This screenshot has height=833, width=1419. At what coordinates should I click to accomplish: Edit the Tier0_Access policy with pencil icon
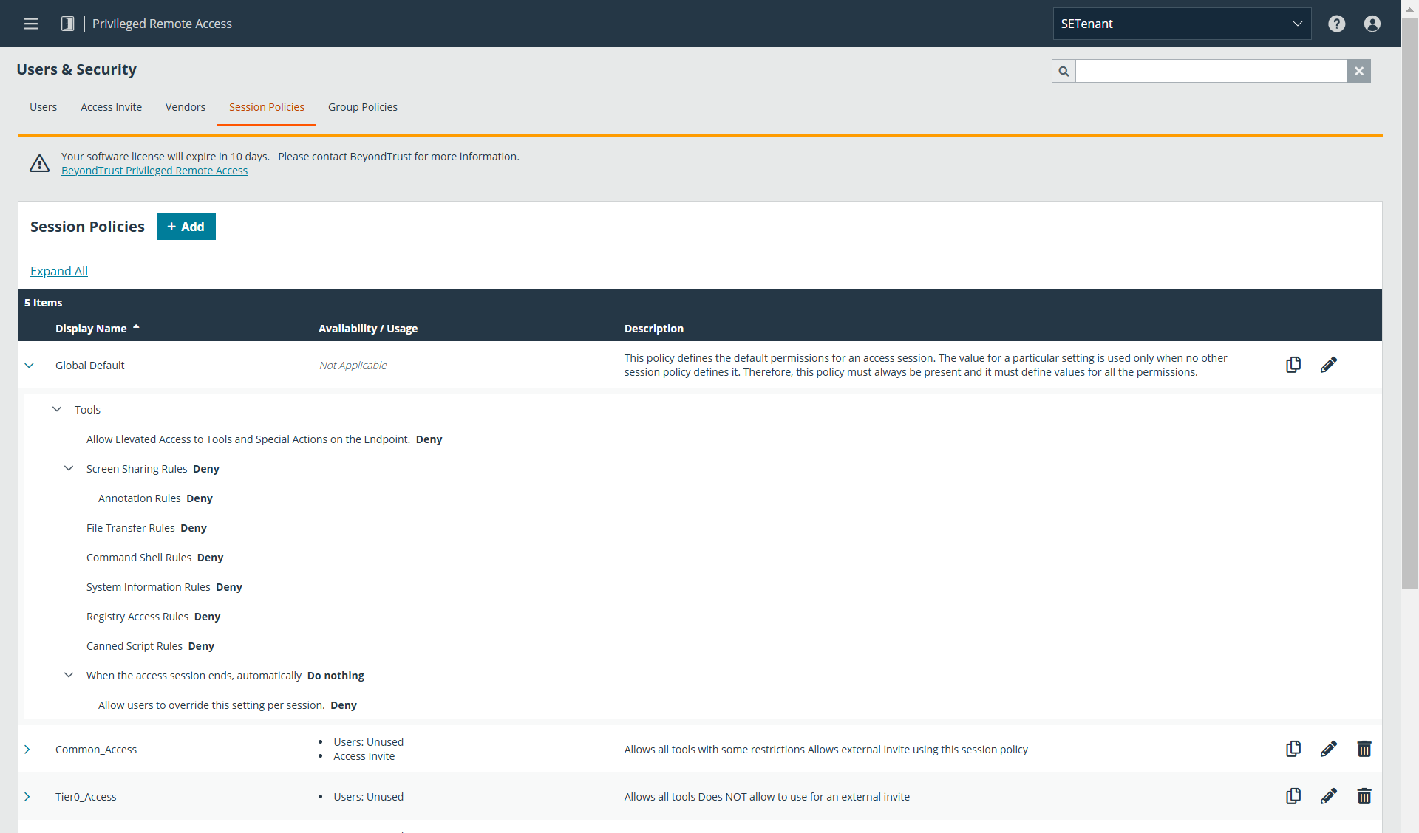pos(1328,796)
